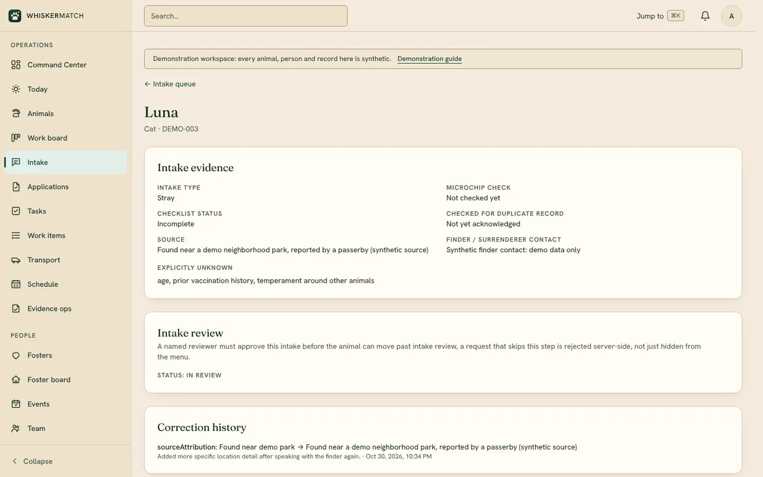
Task: Click 'Not yet acknowledged' duplicate record value
Action: 483,224
